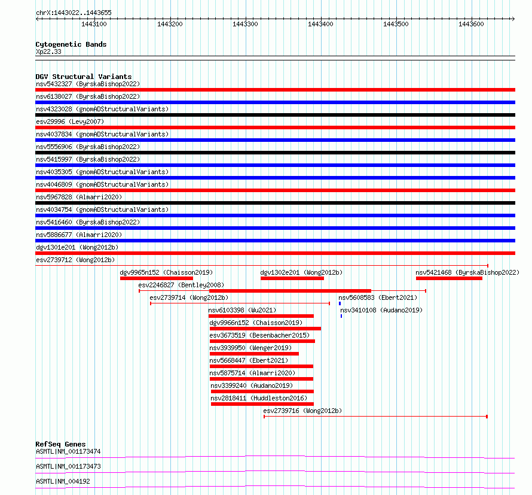Open the nsv4323028 (gnomADStructuralVariants) label

point(102,109)
